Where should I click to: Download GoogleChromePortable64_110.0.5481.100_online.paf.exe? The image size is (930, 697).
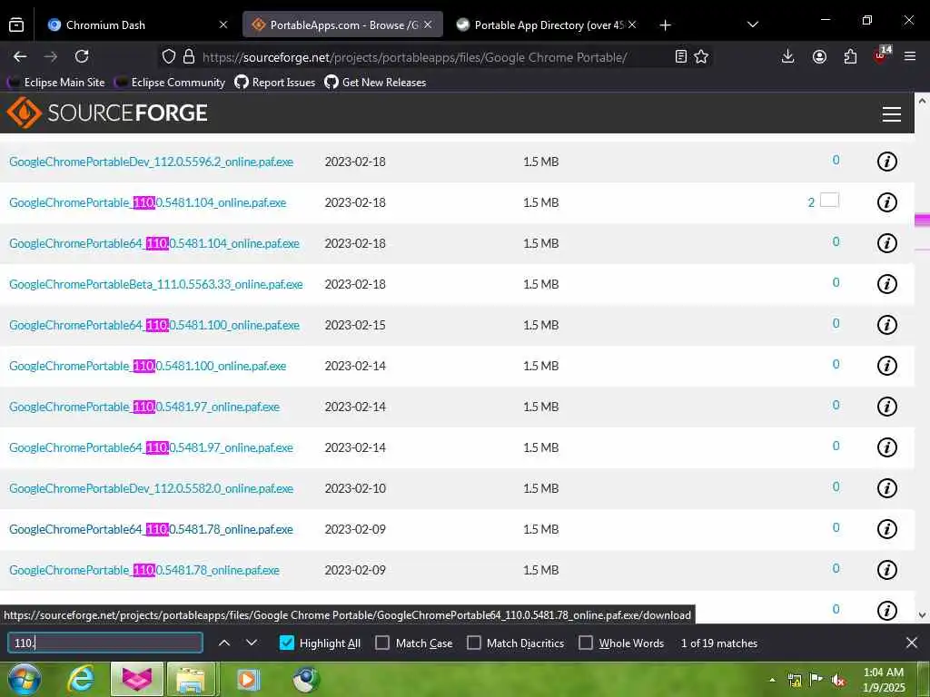pyautogui.click(x=154, y=326)
